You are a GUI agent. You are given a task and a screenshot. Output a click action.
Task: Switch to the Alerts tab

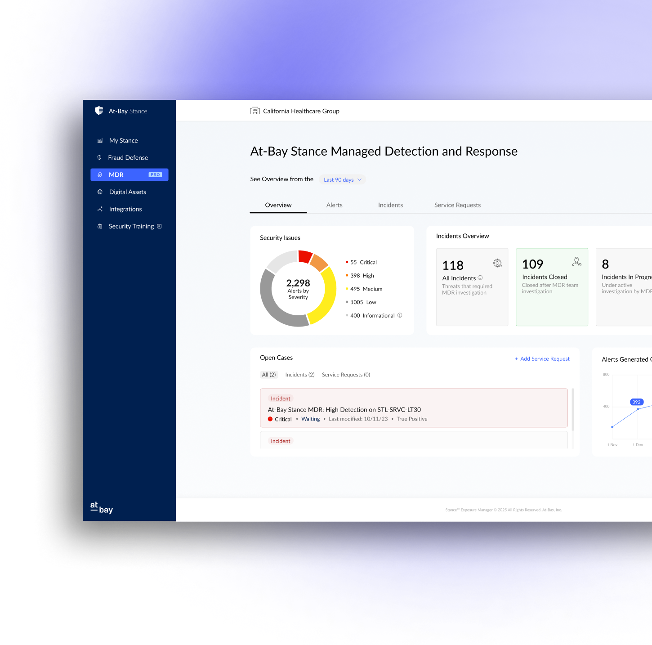pos(334,205)
